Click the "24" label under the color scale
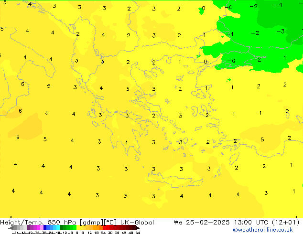The width and height of the screenshot is (303, 234). [x=103, y=233]
